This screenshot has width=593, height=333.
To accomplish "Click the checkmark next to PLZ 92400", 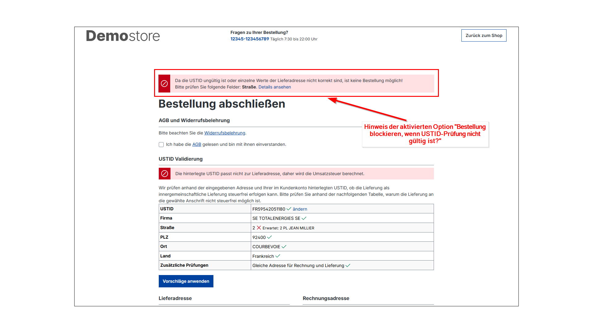I will pos(269,237).
